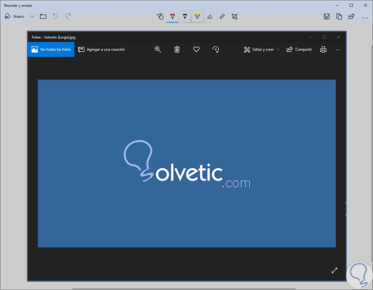
Task: Expand the Nuevo delay options chevron
Action: click(x=32, y=16)
